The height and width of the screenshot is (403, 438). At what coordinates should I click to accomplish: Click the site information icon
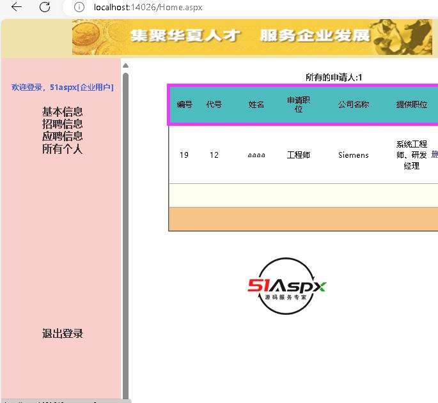(x=79, y=7)
